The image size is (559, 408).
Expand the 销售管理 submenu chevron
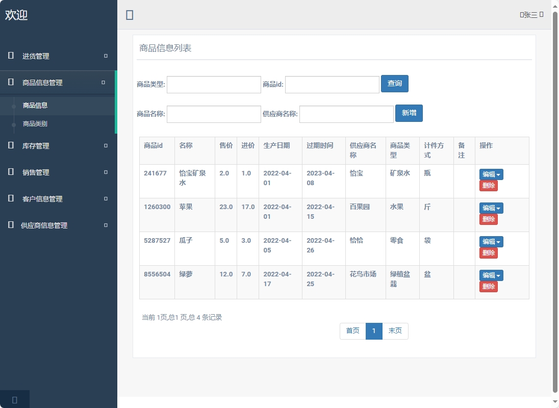click(105, 172)
